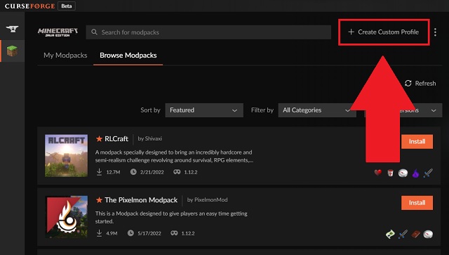
Task: Select the Minecraft grass block game icon
Action: pyautogui.click(x=13, y=51)
